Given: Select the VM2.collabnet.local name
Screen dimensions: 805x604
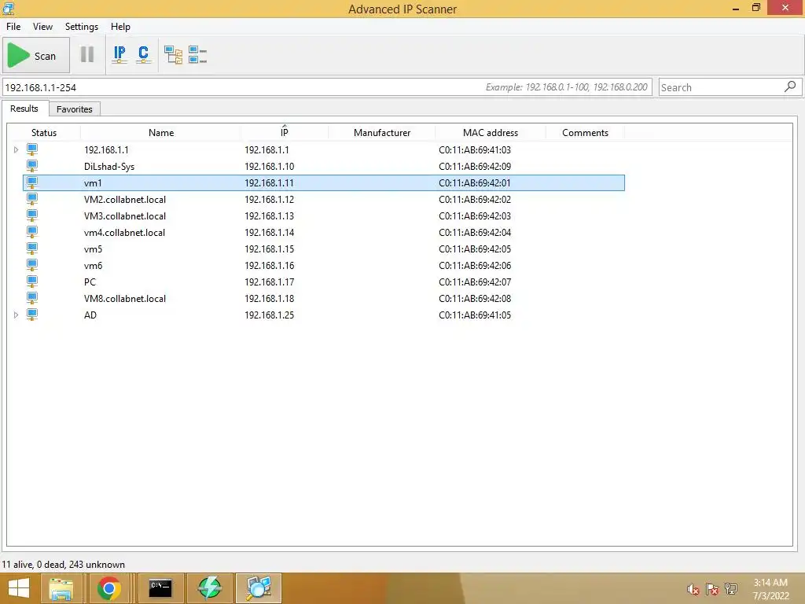Looking at the screenshot, I should [125, 199].
